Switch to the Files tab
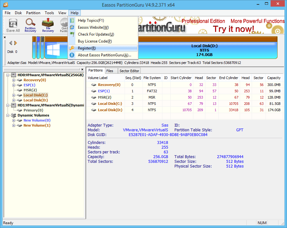The width and height of the screenshot is (287, 228). [111, 71]
